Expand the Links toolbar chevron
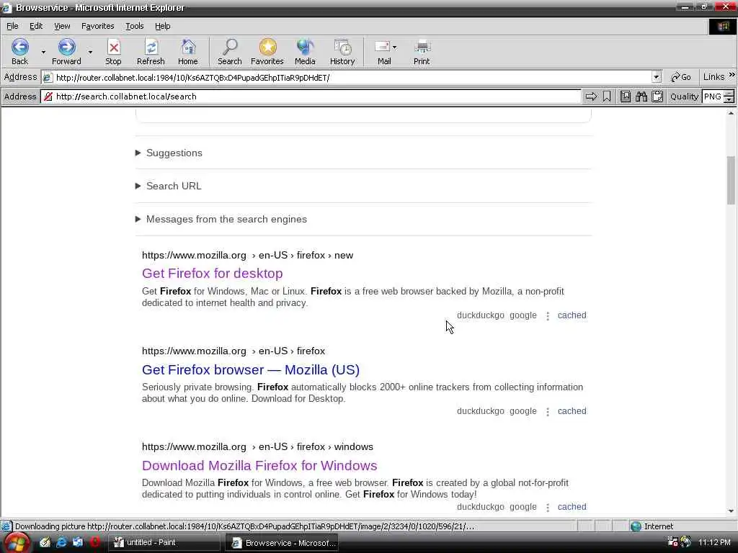This screenshot has width=738, height=553. click(x=732, y=75)
